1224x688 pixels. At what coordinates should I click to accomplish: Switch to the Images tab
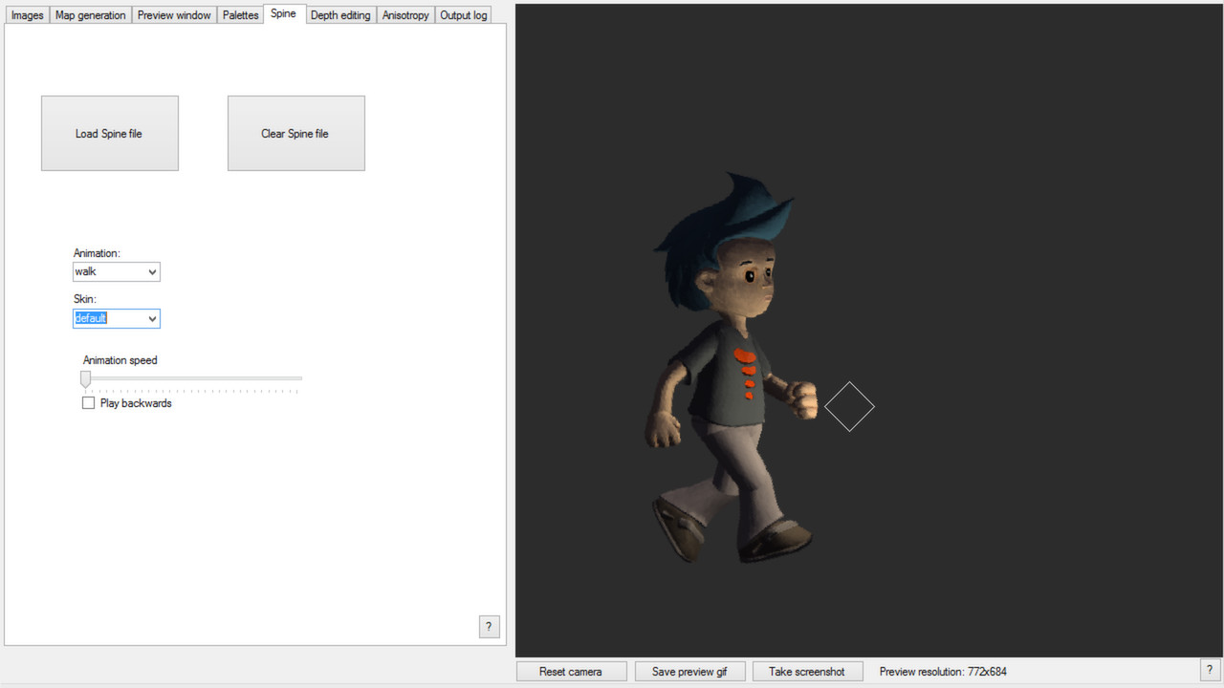coord(26,14)
